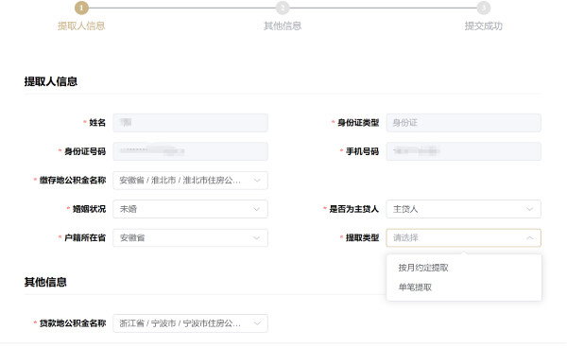Click the 身份证类型 field label
567x348 pixels.
(358, 123)
